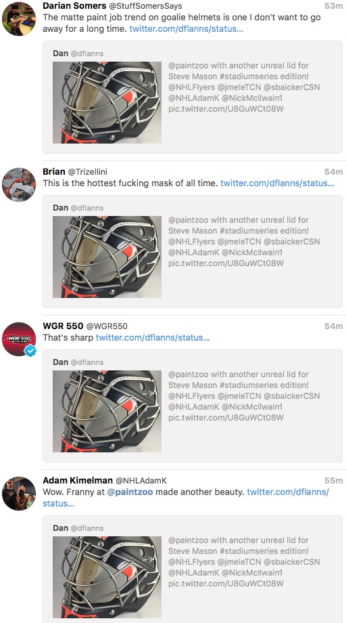Image resolution: width=346 pixels, height=623 pixels.
Task: Open Darian Somers' profile avatar
Action: (19, 18)
